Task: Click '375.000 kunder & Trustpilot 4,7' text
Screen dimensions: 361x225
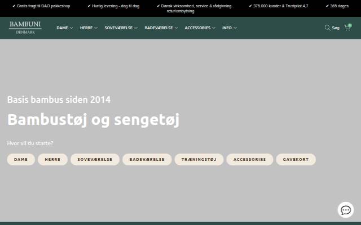Action: click(x=279, y=6)
